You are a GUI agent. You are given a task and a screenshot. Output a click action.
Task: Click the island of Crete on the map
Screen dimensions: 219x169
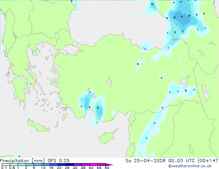[38, 126]
